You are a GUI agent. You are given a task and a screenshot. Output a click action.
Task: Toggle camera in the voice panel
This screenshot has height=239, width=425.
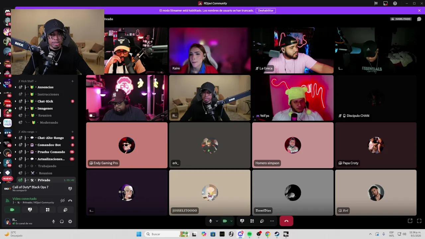point(12,210)
